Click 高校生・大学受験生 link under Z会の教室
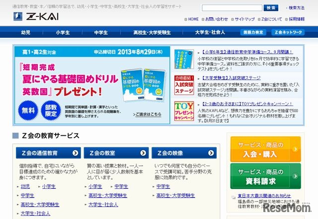 point(108,196)
